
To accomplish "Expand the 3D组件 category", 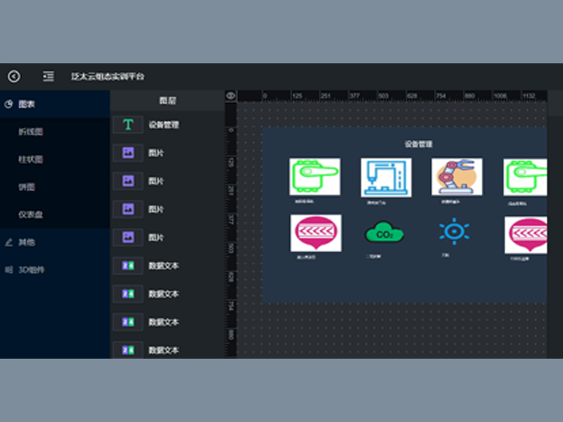I will click(x=31, y=270).
